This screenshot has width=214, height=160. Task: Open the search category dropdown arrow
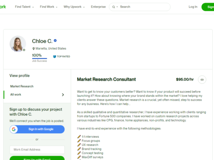pyautogui.click(x=117, y=7)
